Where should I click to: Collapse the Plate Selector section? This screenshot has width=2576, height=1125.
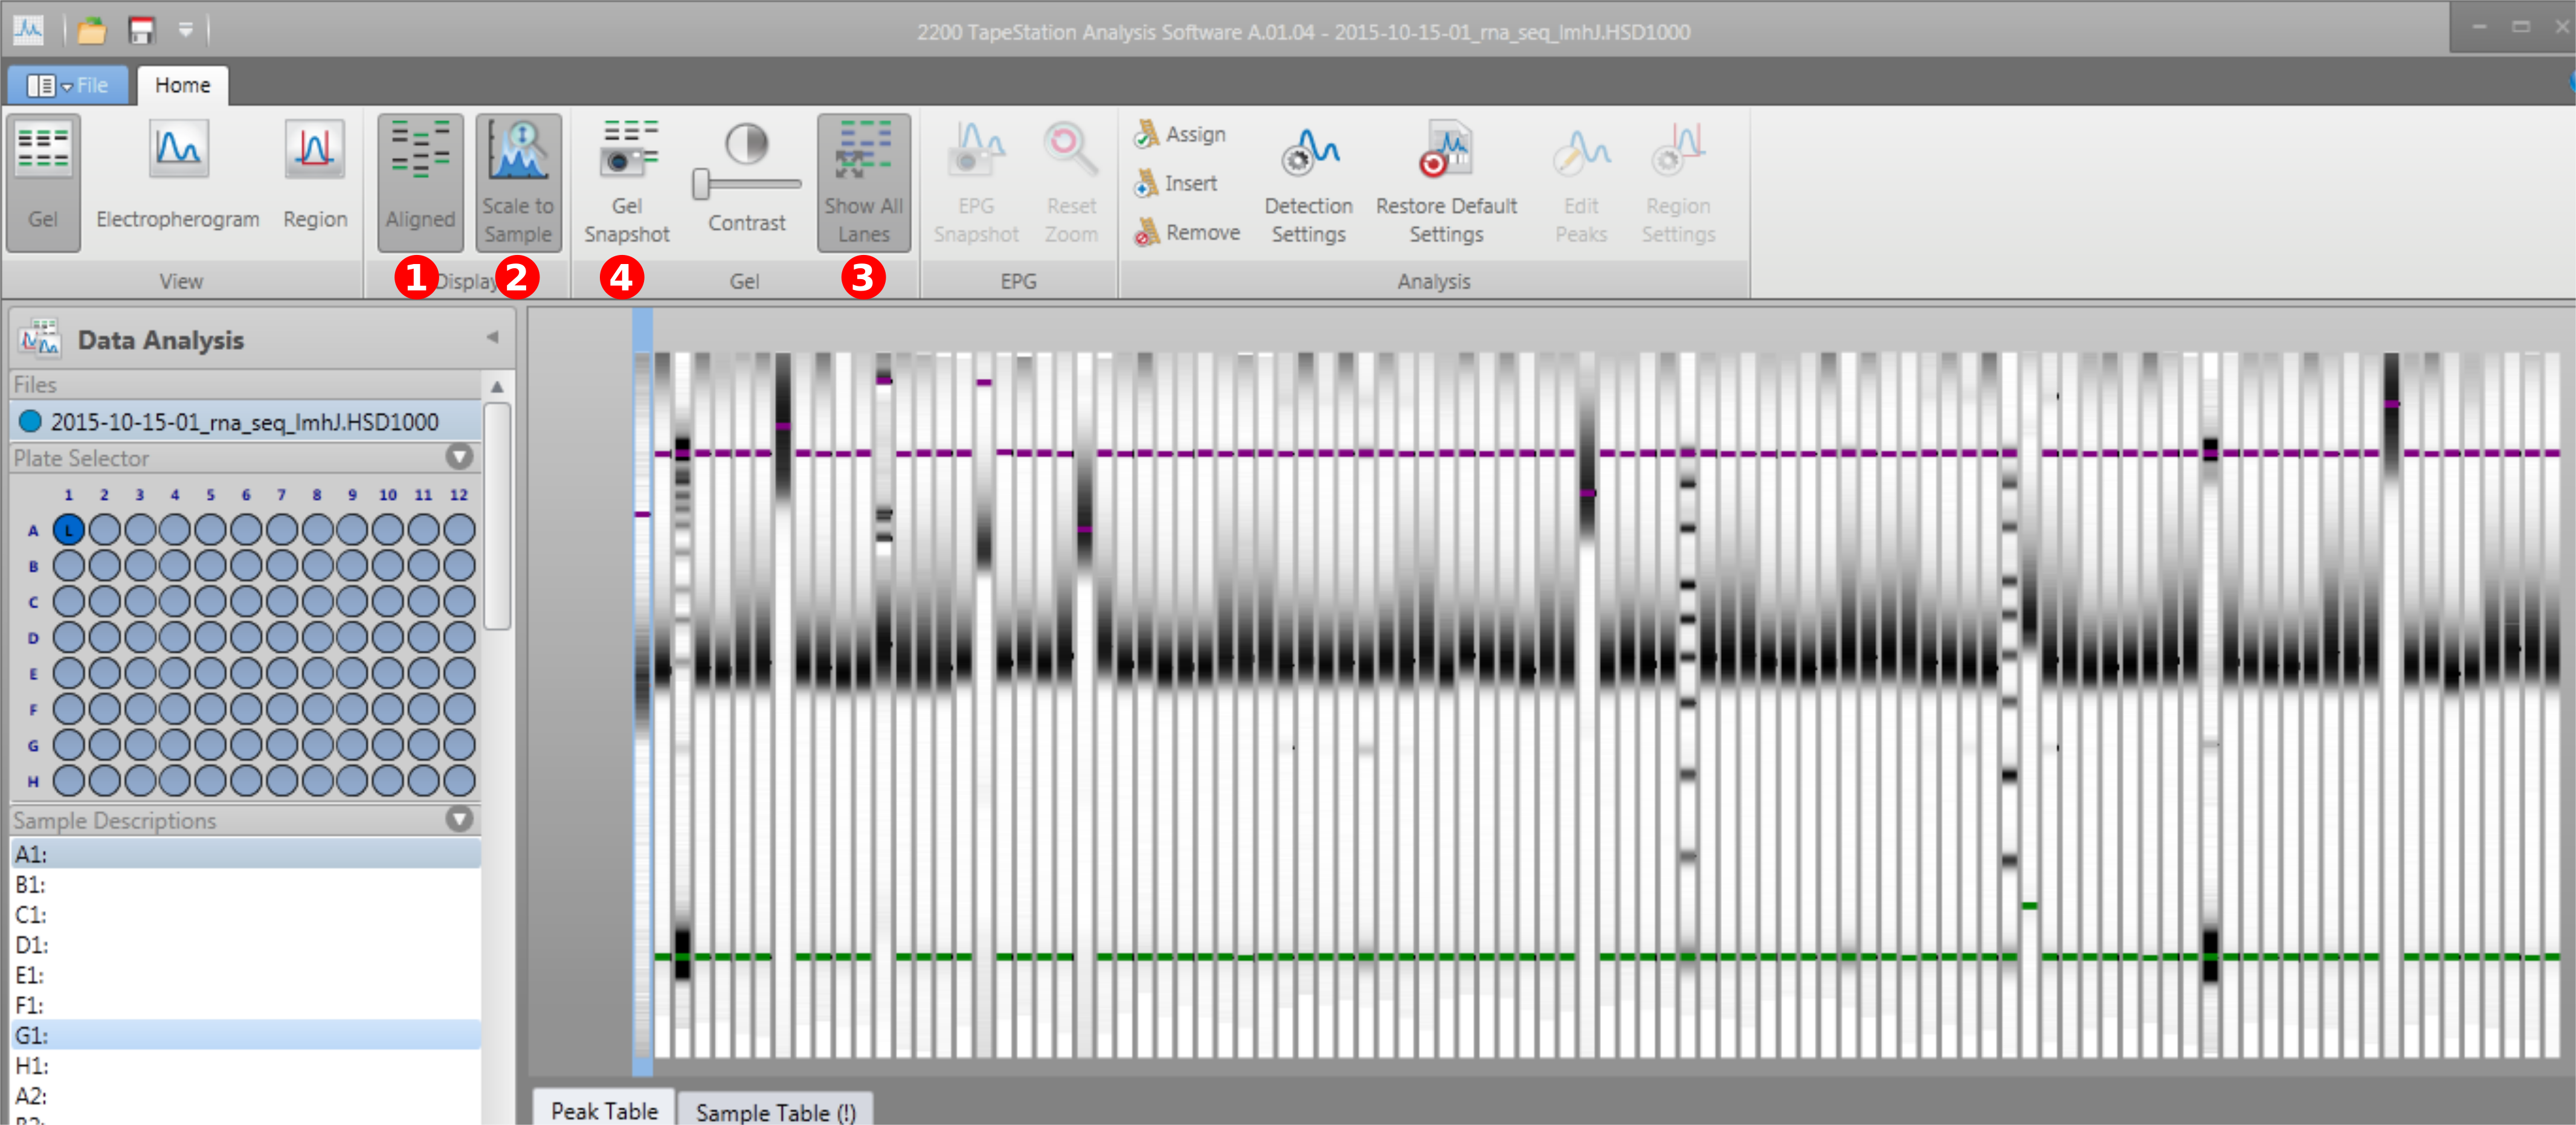pos(459,457)
